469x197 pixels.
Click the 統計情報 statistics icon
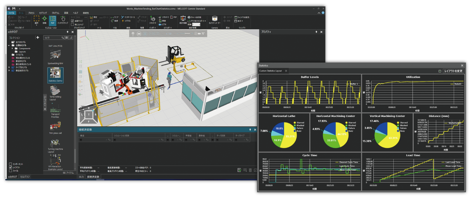(183, 18)
